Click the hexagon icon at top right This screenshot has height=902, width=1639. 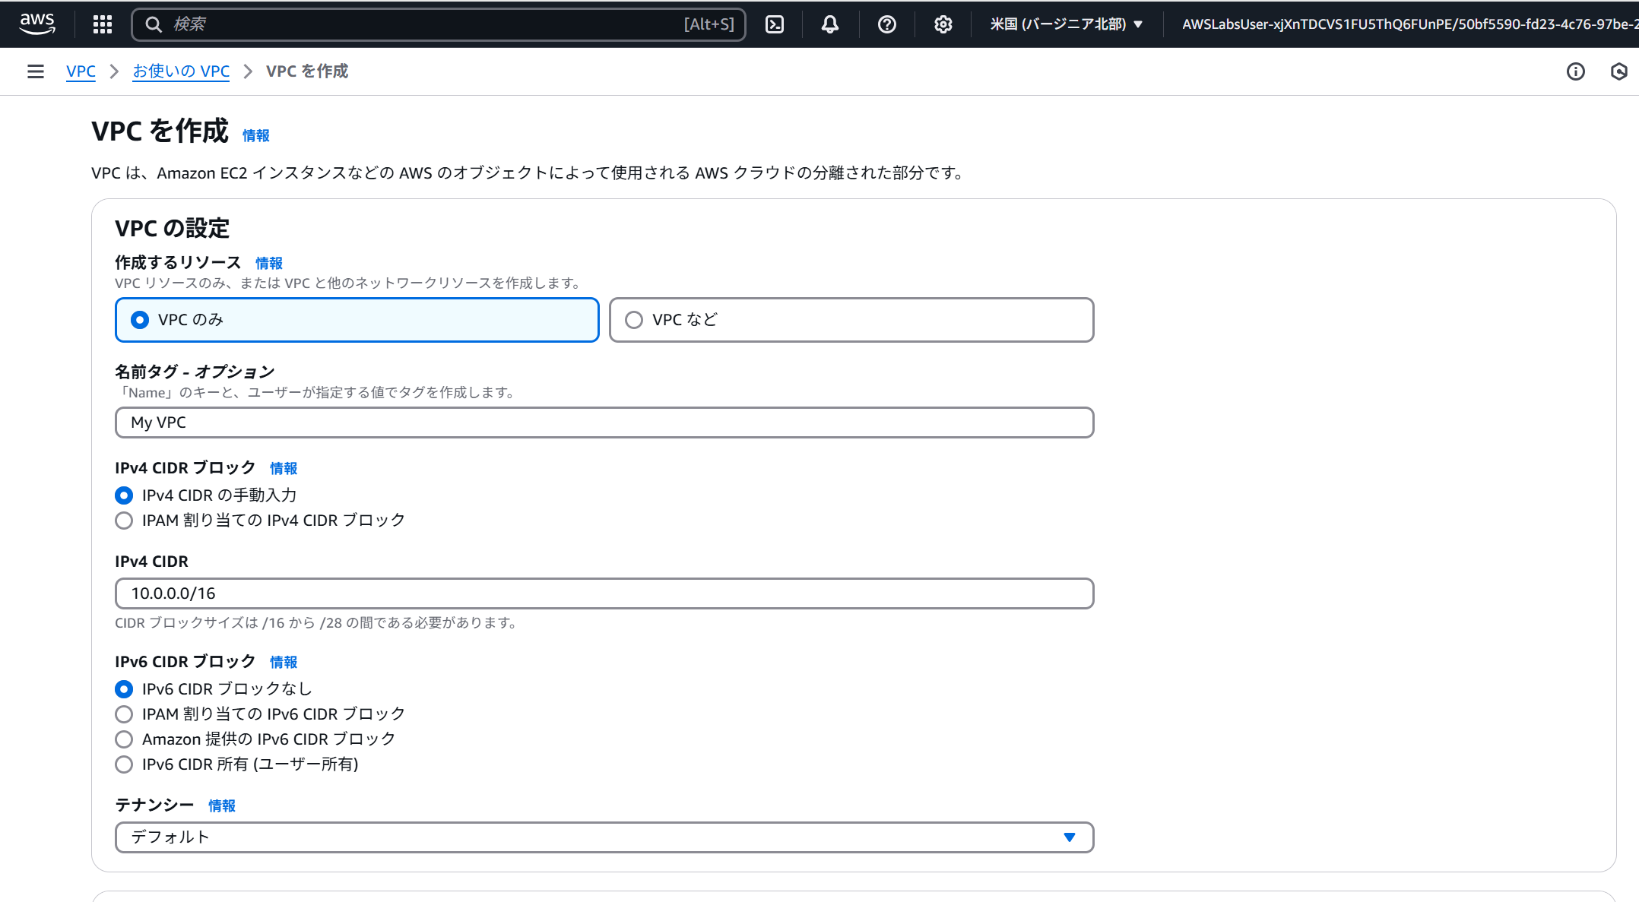point(1619,71)
